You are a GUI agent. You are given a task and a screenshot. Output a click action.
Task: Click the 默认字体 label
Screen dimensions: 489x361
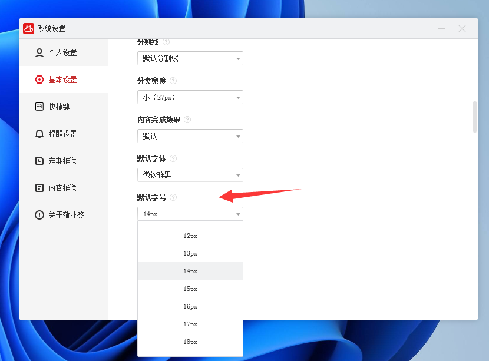pos(151,158)
